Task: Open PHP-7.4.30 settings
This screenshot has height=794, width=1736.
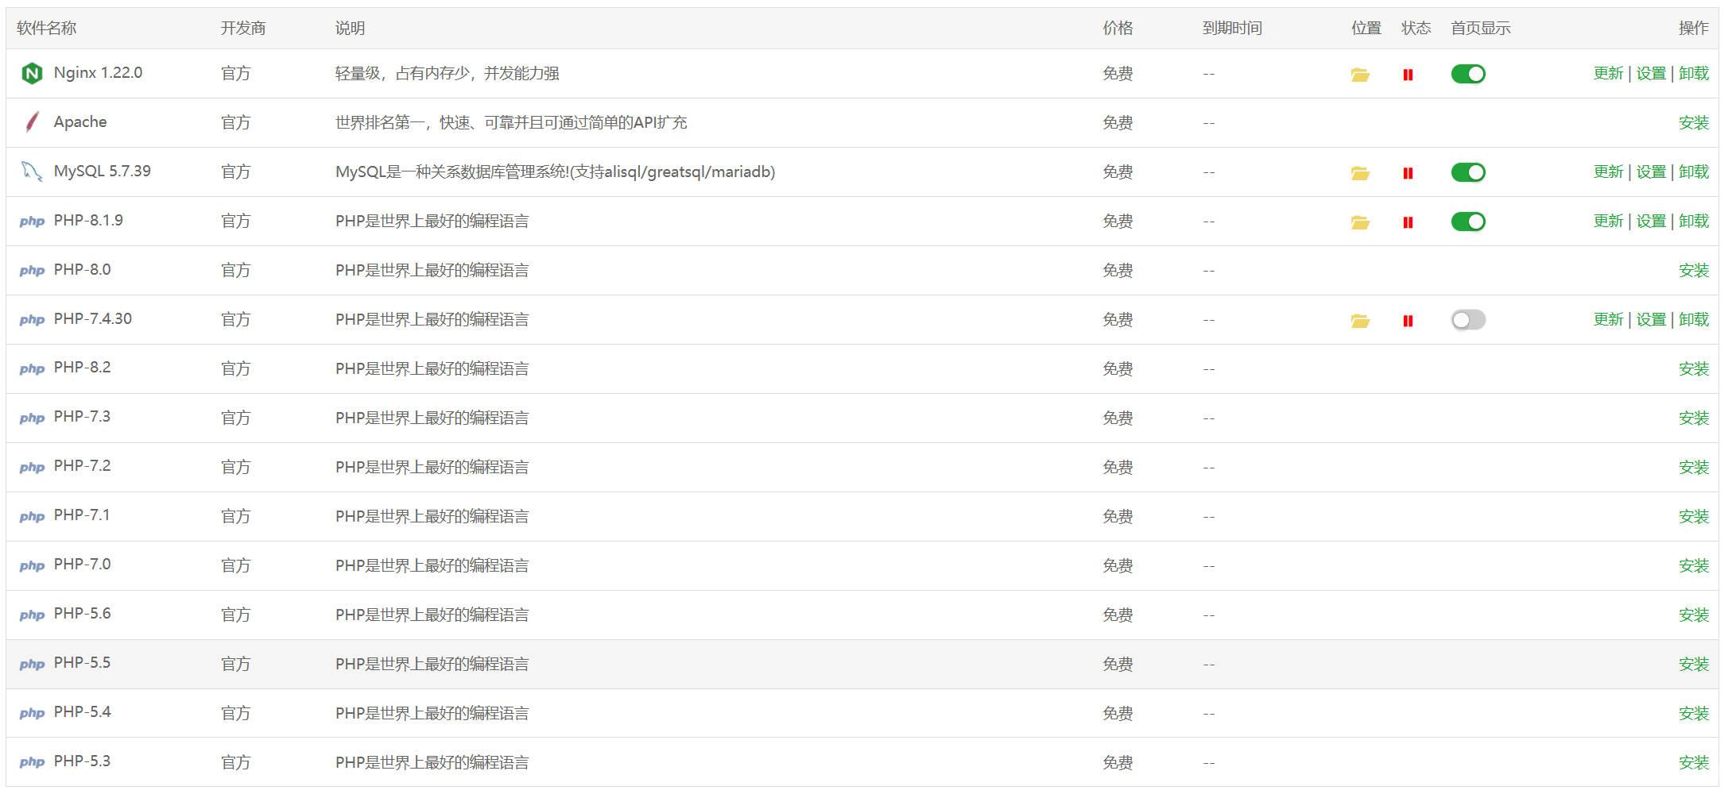Action: [1651, 320]
